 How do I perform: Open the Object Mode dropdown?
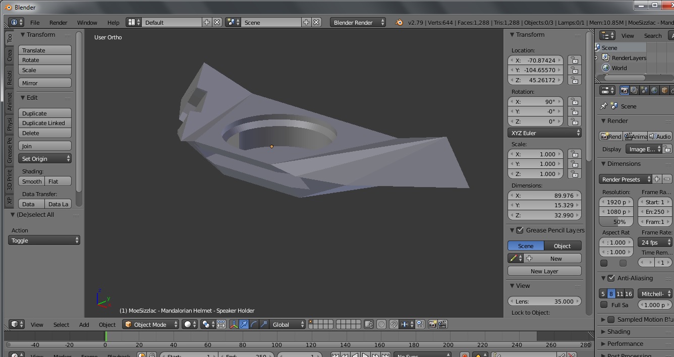[150, 324]
